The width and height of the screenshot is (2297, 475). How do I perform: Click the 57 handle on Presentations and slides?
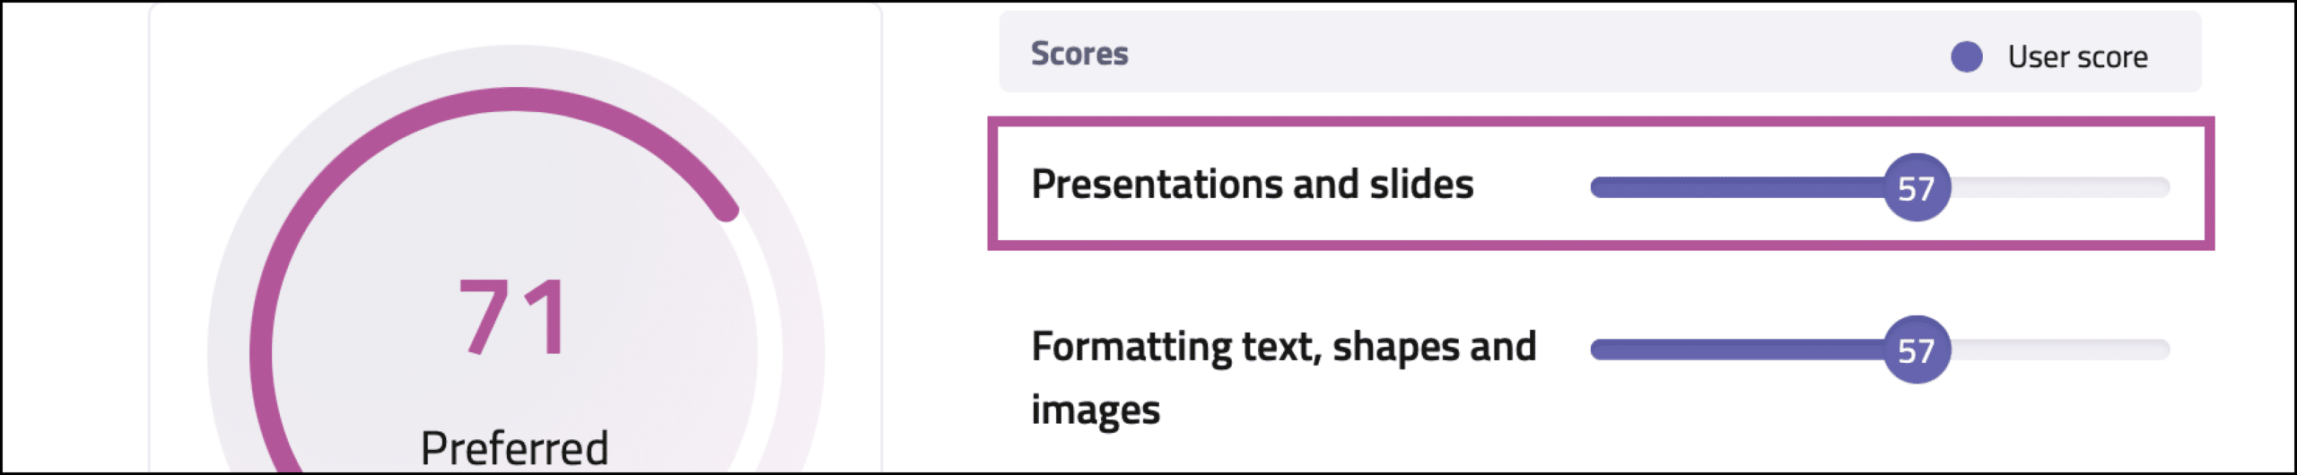1917,187
